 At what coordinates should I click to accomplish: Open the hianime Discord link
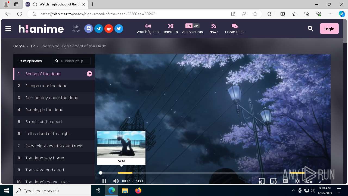coord(89,29)
